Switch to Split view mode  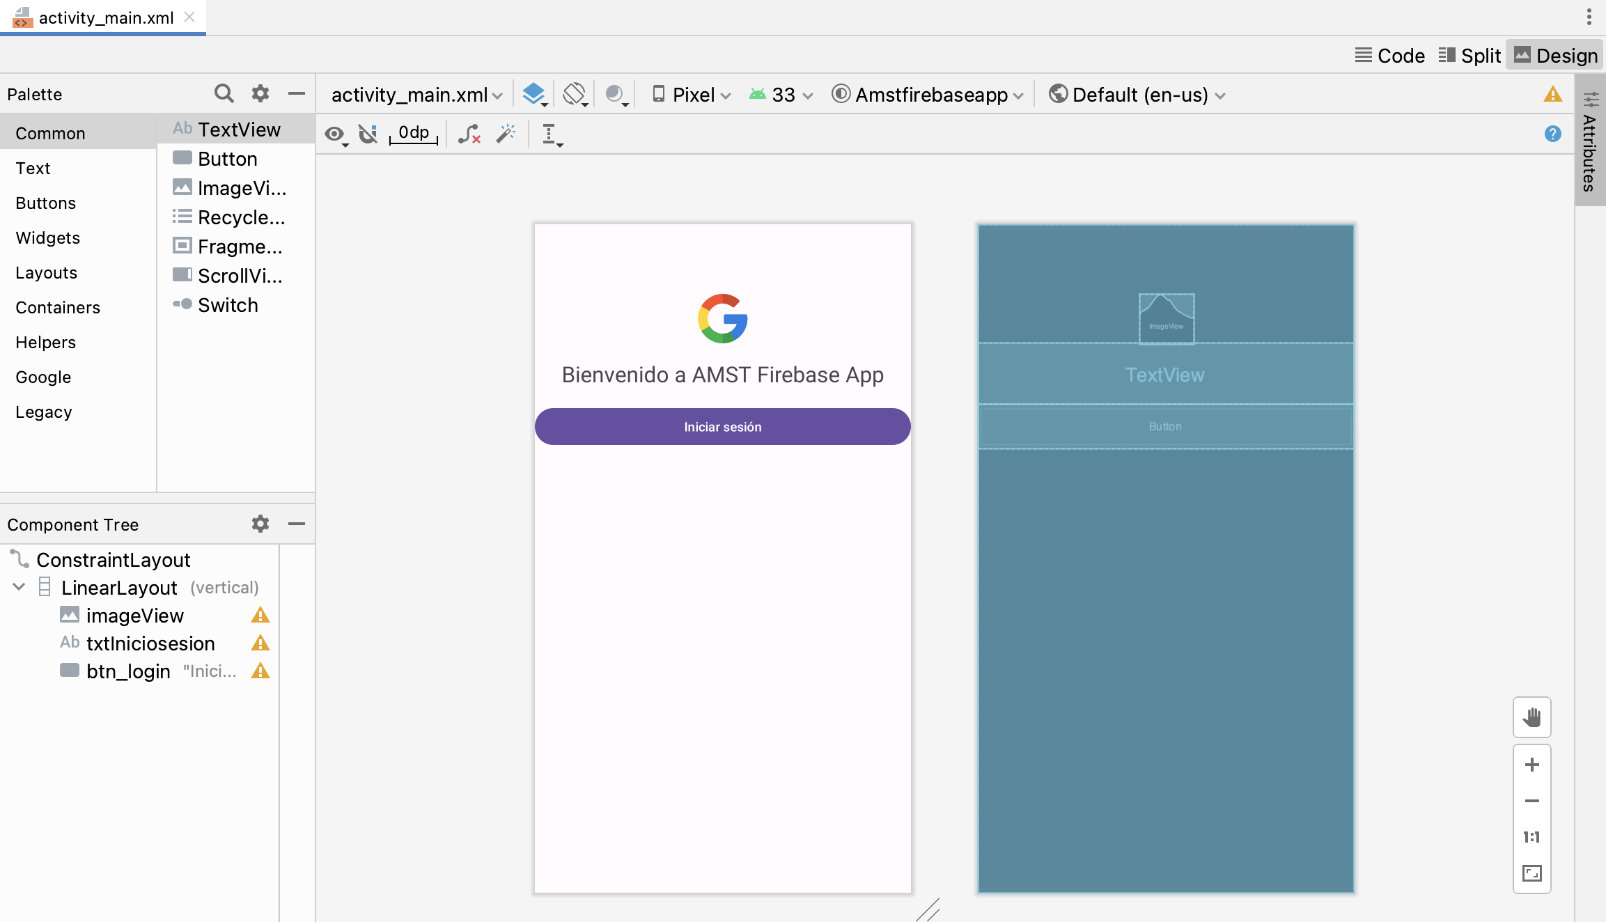pos(1470,55)
